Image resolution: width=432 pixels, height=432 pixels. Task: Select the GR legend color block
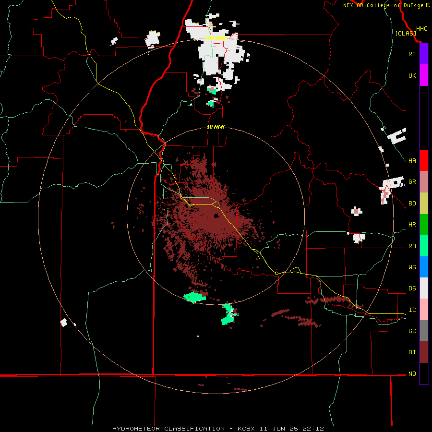[x=424, y=182]
